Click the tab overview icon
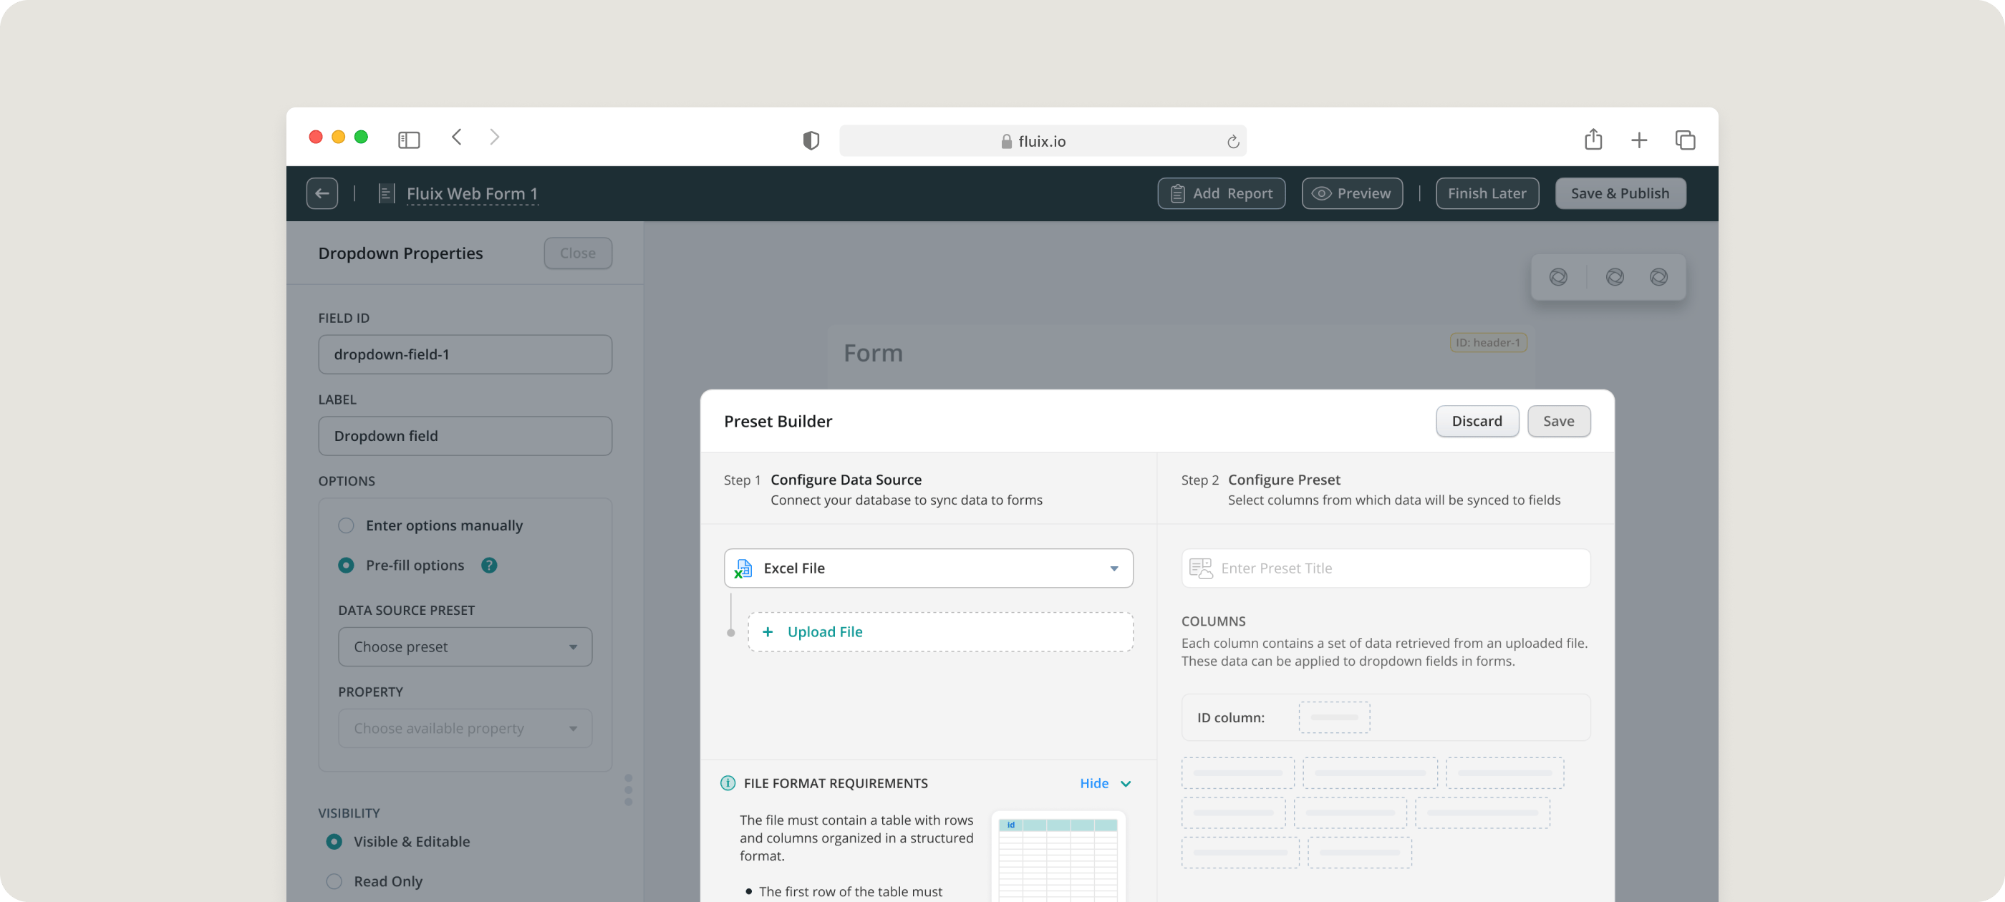 pos(1684,140)
